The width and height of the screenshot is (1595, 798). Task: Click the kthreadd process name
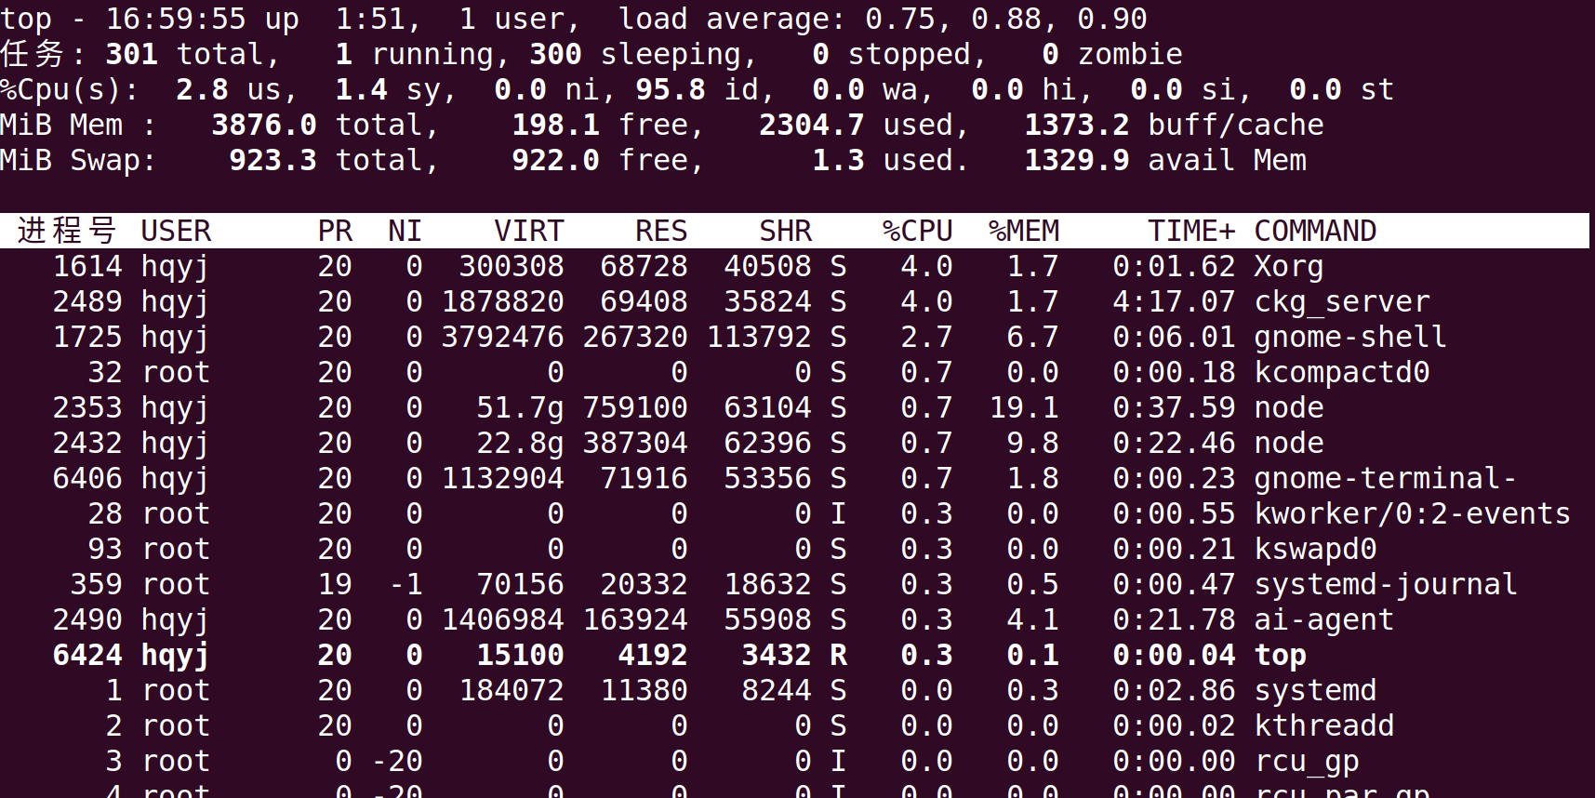tap(1323, 725)
